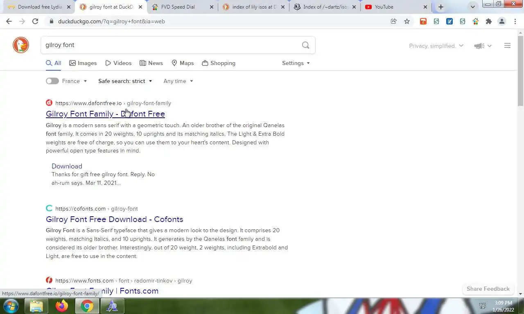Click the tab search chevron button
This screenshot has width=524, height=314.
click(x=473, y=7)
